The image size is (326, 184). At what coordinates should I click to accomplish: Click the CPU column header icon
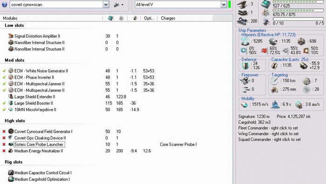click(111, 18)
